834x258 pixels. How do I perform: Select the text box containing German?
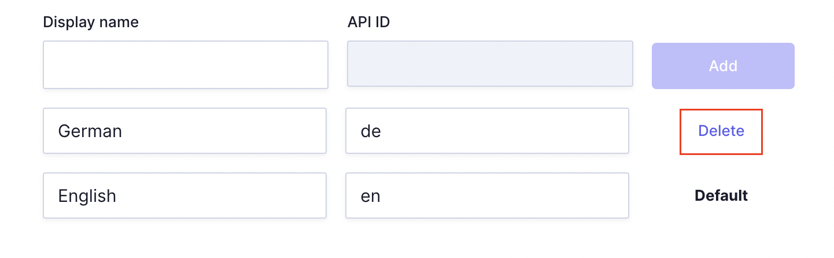pos(184,131)
